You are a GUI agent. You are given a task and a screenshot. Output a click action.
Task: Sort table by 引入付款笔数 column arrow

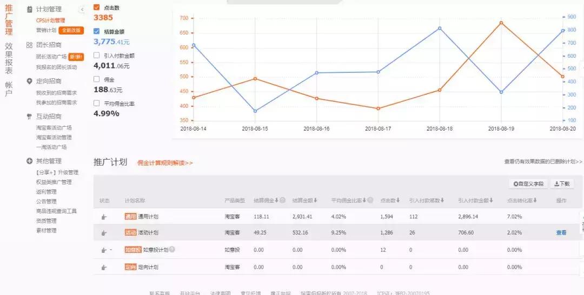442,200
